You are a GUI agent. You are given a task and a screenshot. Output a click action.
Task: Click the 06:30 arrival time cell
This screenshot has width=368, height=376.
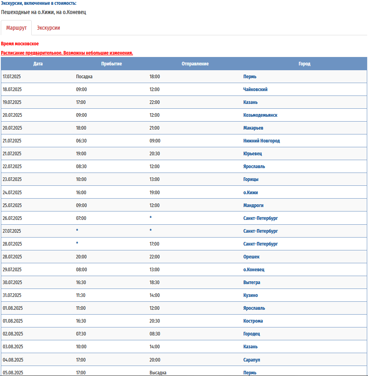(82, 141)
